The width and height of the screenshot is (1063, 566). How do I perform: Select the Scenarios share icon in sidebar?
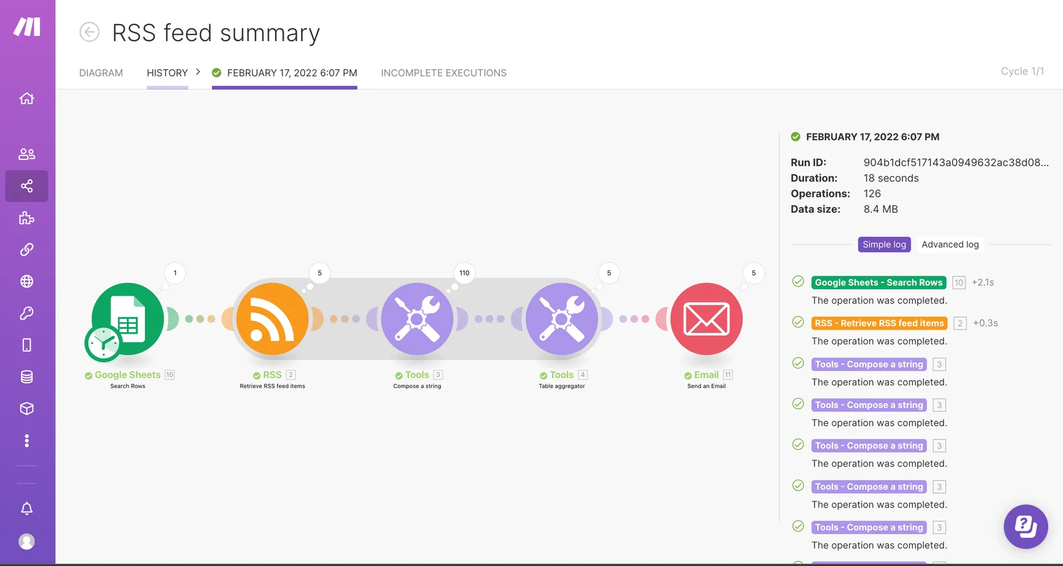(x=27, y=186)
